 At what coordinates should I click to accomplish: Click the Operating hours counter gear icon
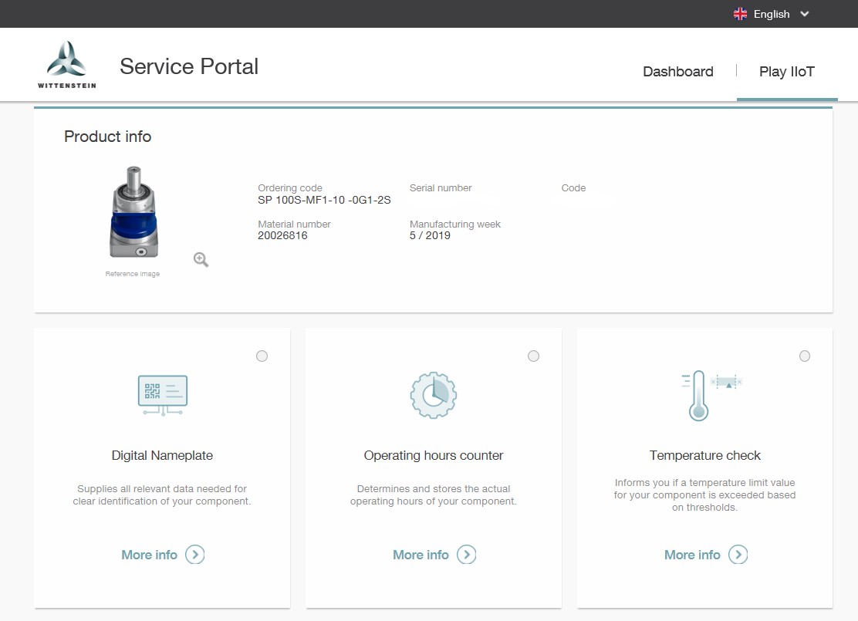point(433,394)
